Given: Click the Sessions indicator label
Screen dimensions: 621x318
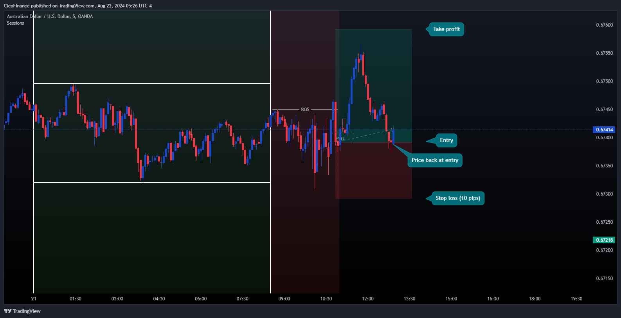Looking at the screenshot, I should pos(15,23).
